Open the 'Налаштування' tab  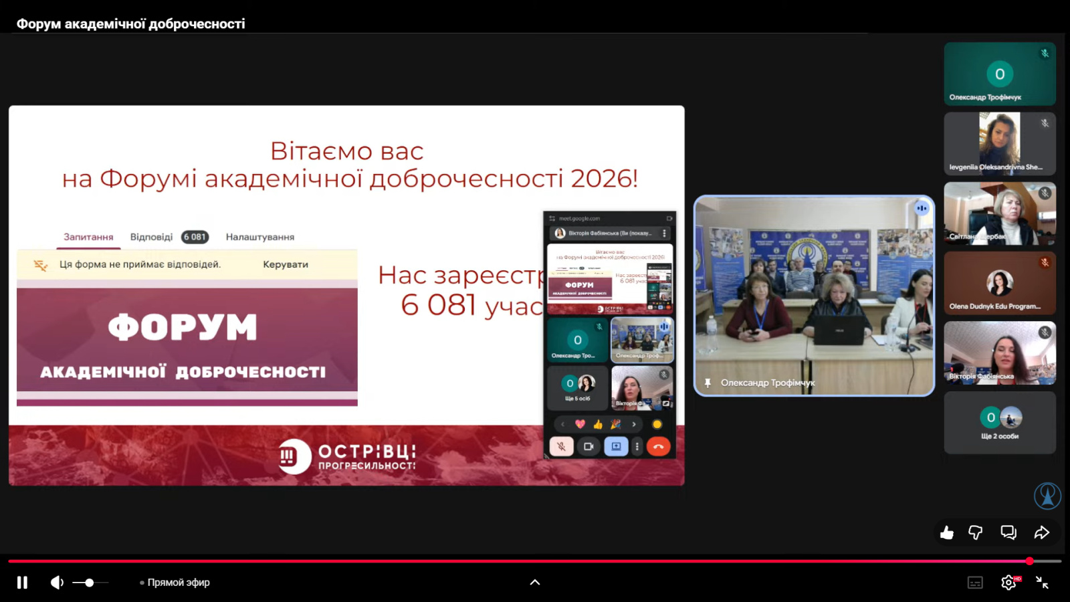click(259, 237)
